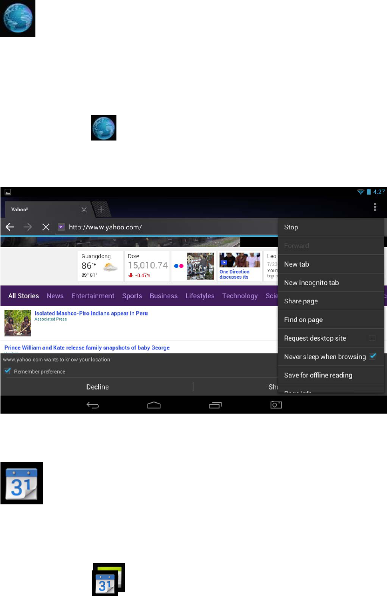
Task: Select the News category
Action: pos(55,296)
